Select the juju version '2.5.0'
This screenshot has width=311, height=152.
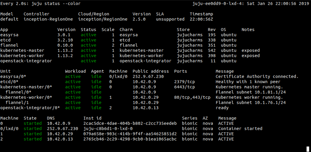[x=139, y=19]
